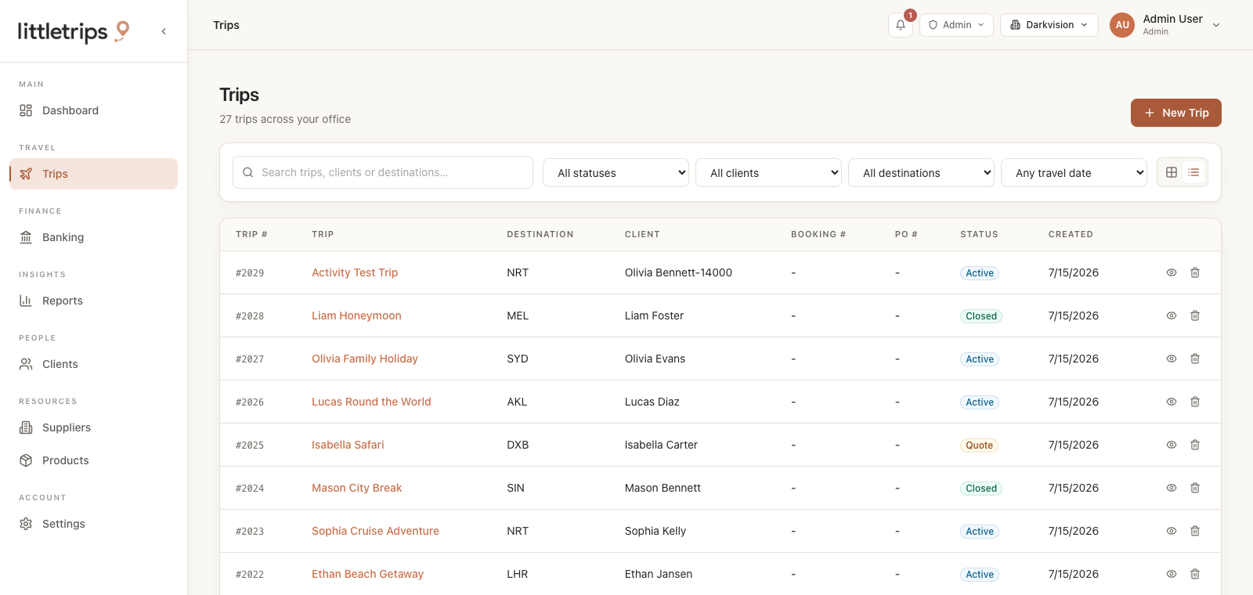Click the #2025 trip number

pyautogui.click(x=250, y=445)
